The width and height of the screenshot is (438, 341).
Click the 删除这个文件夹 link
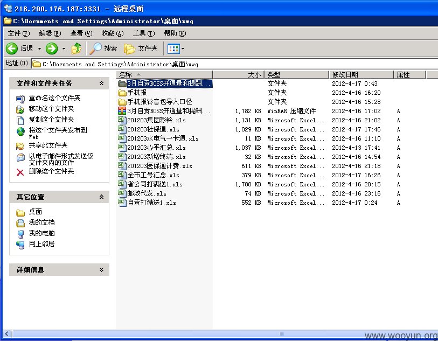tap(51, 171)
